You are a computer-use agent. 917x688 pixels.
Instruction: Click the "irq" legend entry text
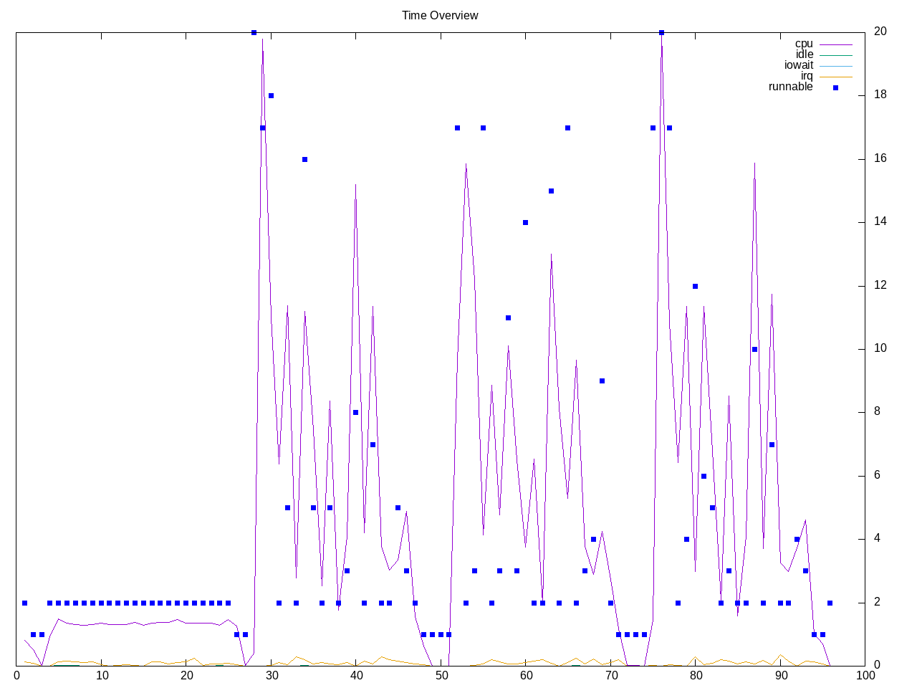pos(807,76)
